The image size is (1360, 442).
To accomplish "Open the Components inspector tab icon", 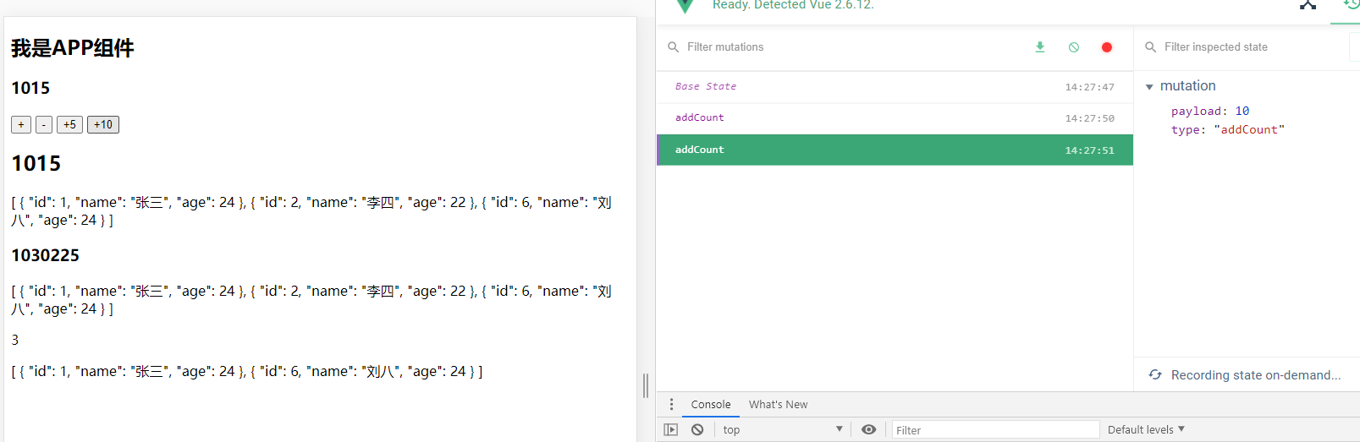I will coord(1308,5).
